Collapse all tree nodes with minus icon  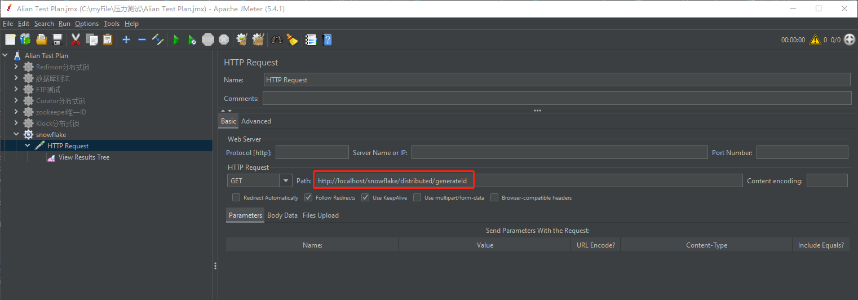pos(142,39)
